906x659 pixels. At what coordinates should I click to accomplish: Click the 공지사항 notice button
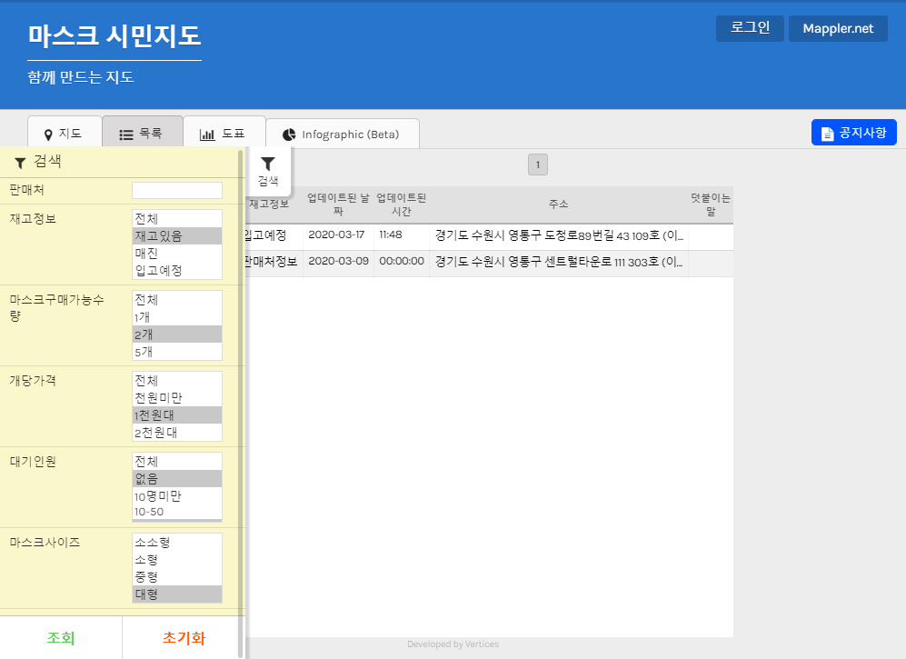click(854, 133)
